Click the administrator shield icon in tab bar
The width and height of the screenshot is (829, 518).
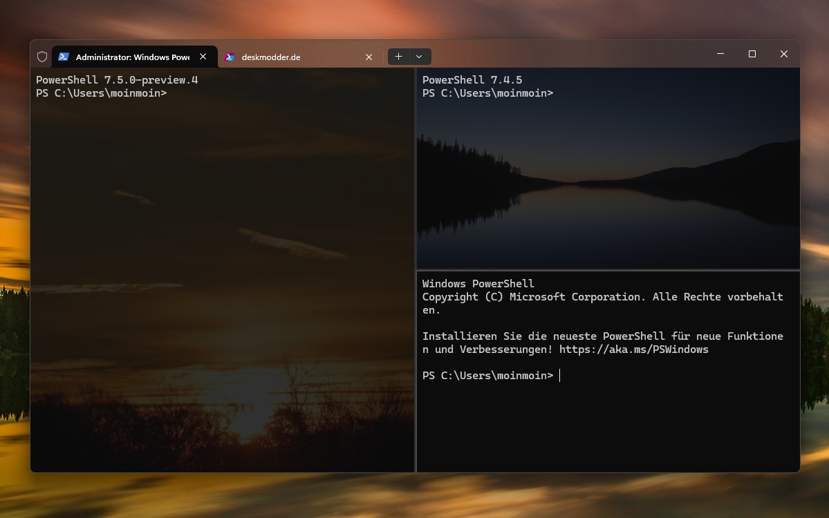pyautogui.click(x=42, y=57)
